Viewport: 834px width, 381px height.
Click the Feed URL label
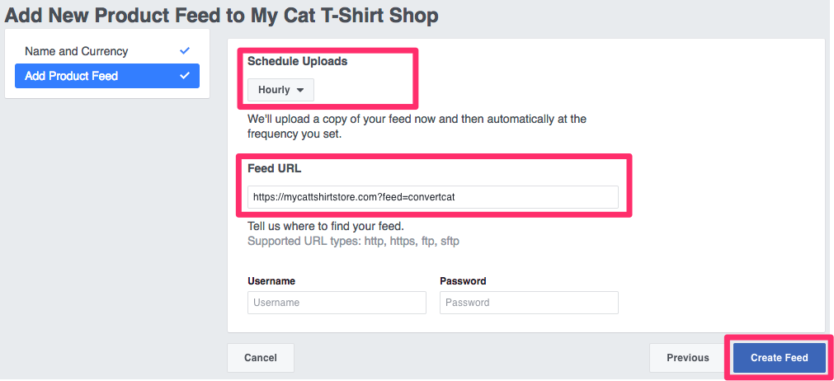point(275,168)
